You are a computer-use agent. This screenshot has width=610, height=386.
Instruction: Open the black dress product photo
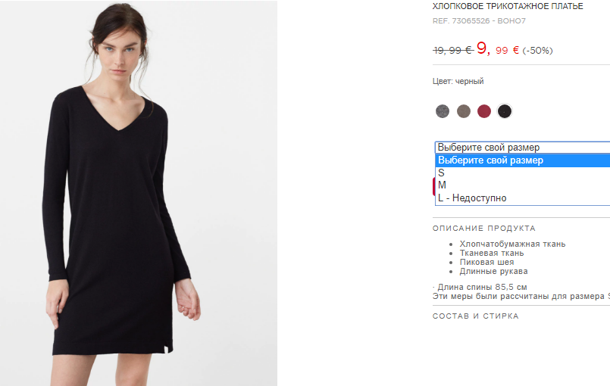pos(139,193)
